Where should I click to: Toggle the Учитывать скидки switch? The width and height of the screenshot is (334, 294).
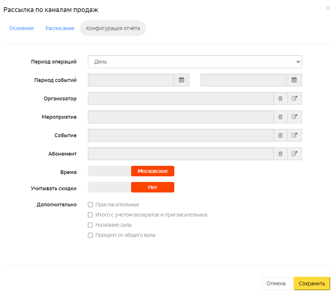(x=131, y=187)
